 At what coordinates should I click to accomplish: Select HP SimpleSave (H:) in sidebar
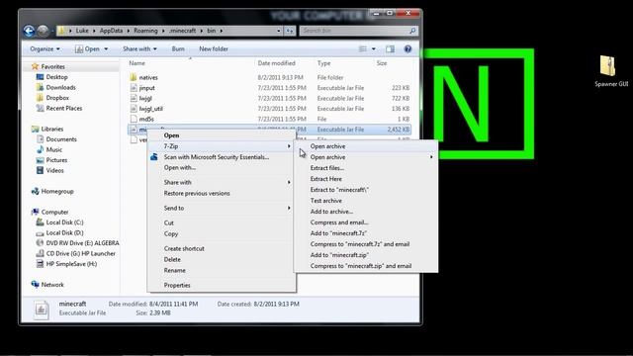click(71, 264)
